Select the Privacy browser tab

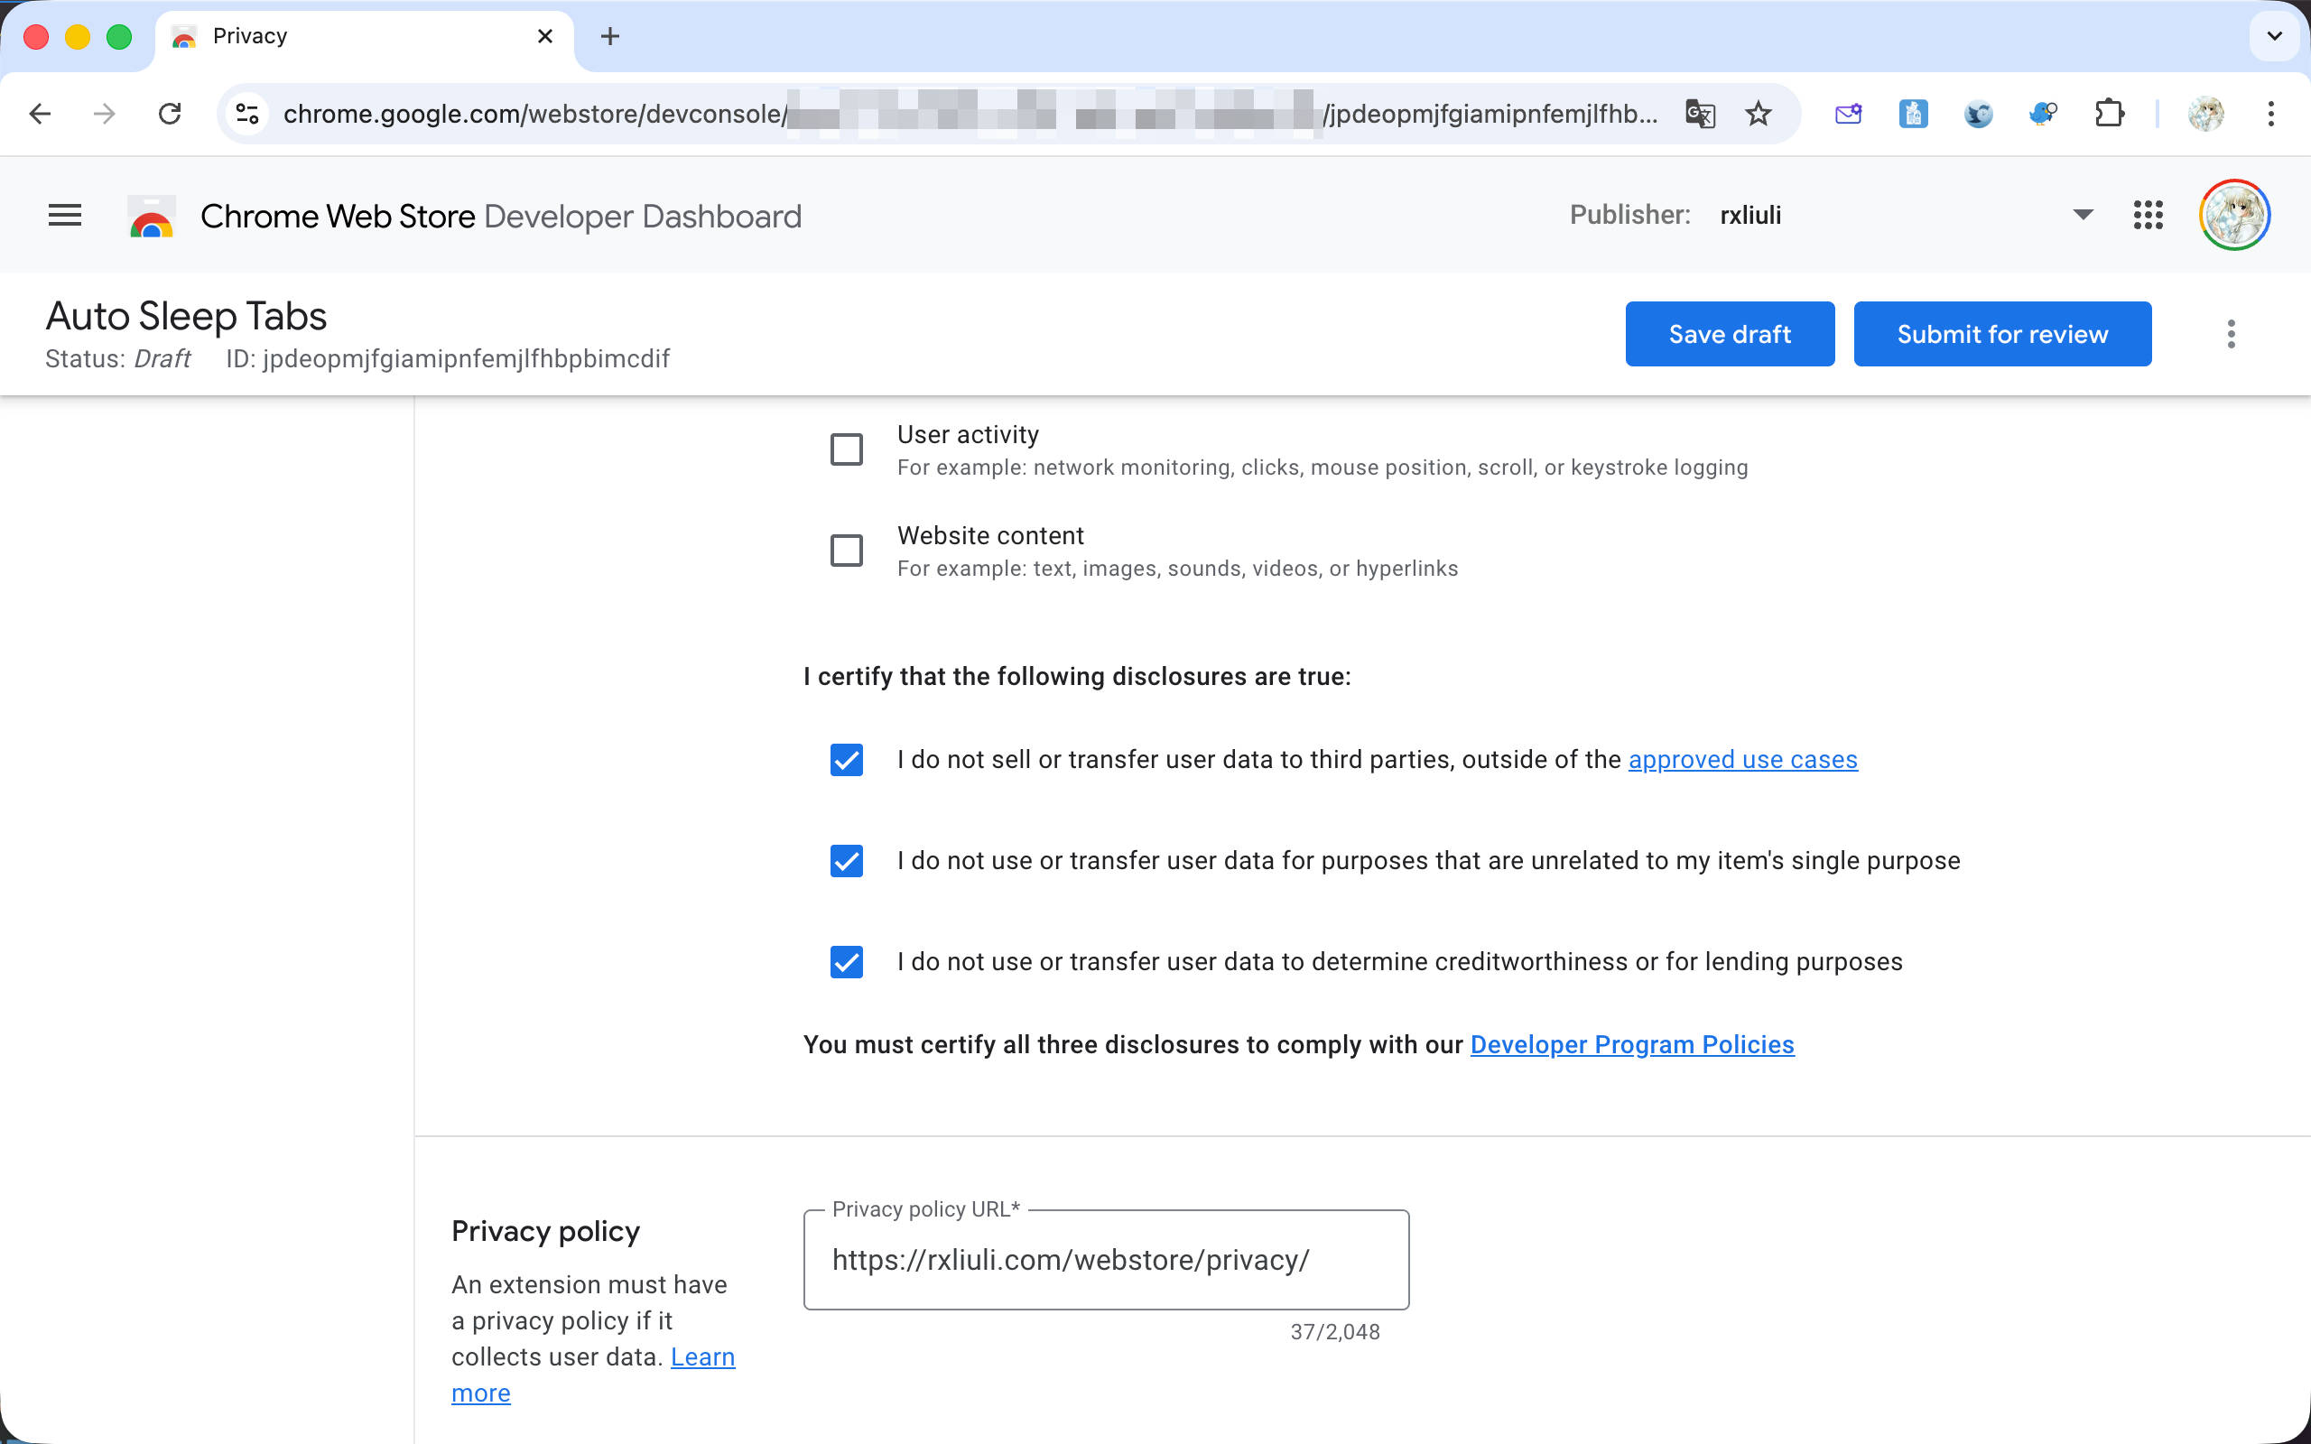coord(363,36)
